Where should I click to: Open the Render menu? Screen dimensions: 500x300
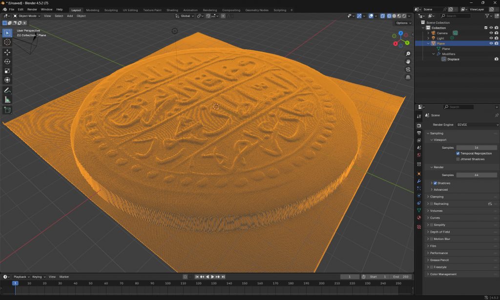32,9
